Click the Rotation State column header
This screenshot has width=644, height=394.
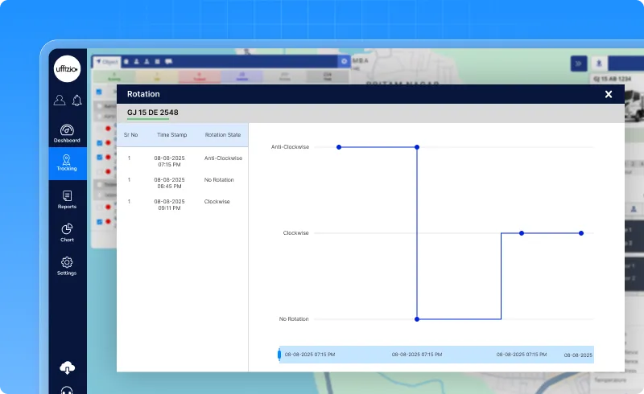(223, 135)
